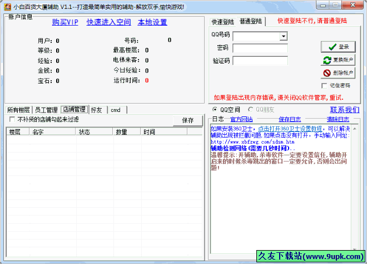The image size is (367, 264).
Task: Click the 保存 save button
Action: [188, 120]
